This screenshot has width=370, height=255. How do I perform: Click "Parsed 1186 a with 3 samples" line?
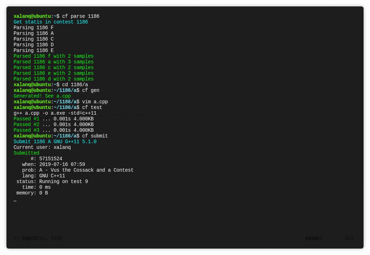pyautogui.click(x=54, y=62)
